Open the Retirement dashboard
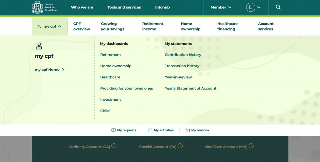 tap(110, 55)
